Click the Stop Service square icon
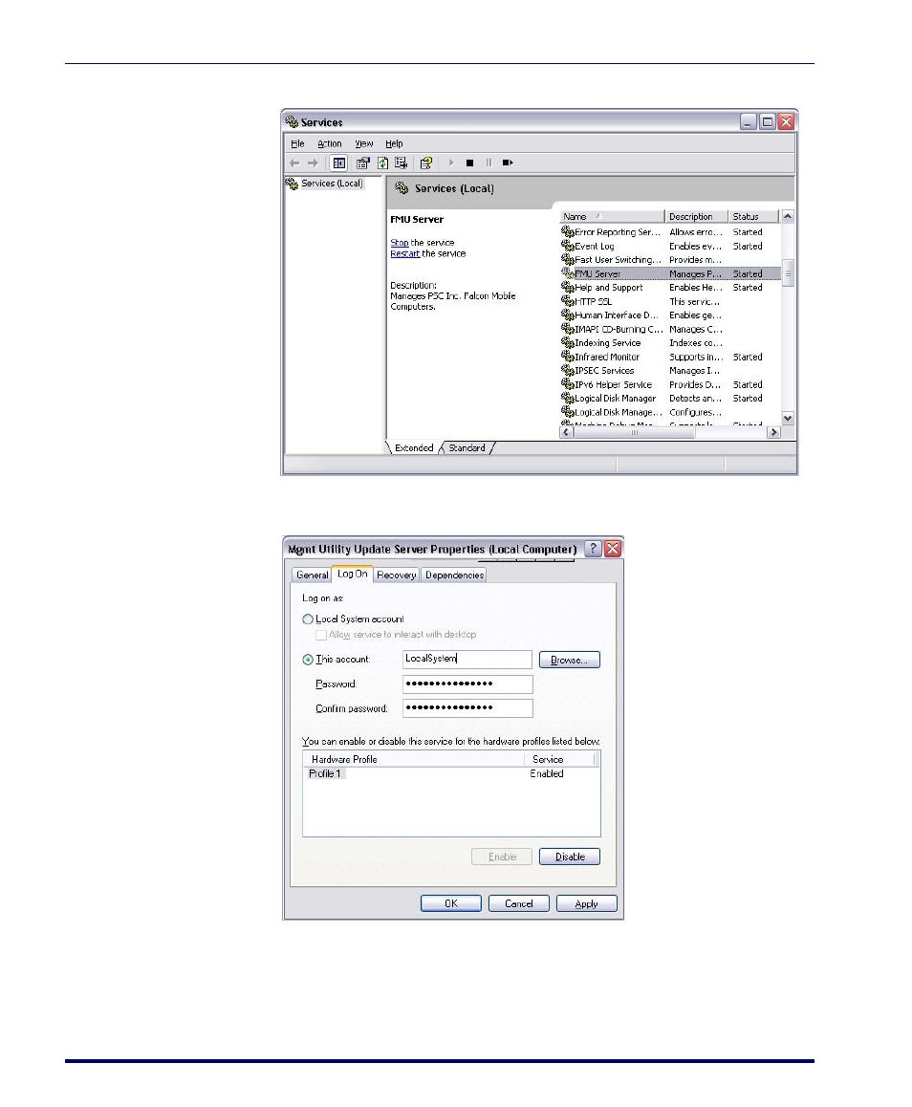Image resolution: width=912 pixels, height=1107 pixels. pos(469,163)
